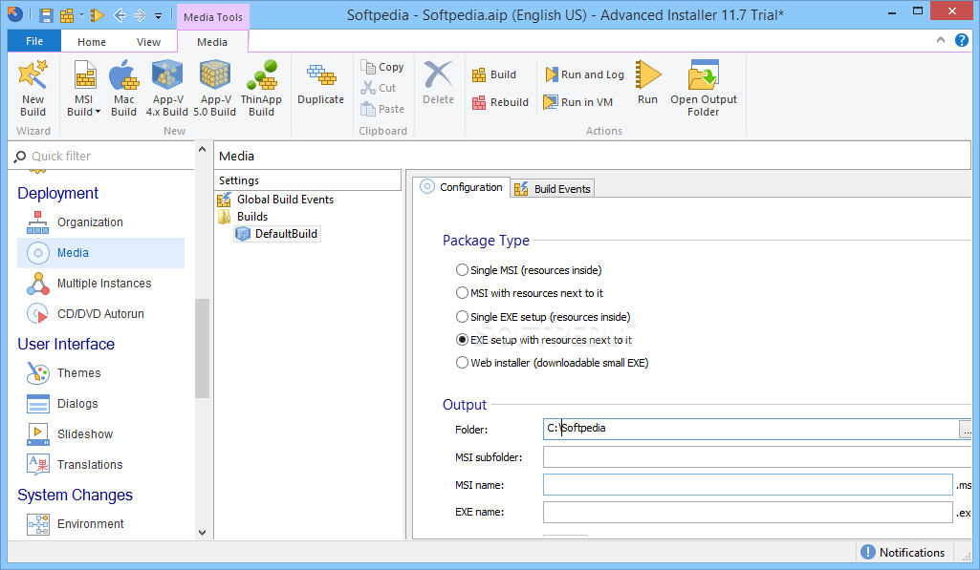Launch the New Build wizard
Viewport: 980px width, 570px height.
tap(33, 88)
